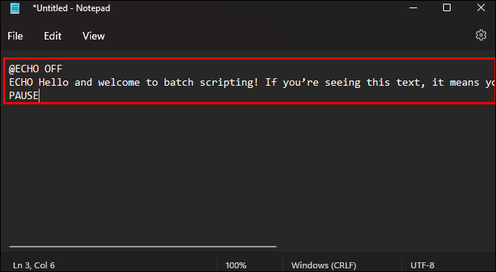Click the horizontal scrollbar thumb
Viewport: 496px width, 272px height.
(x=143, y=247)
